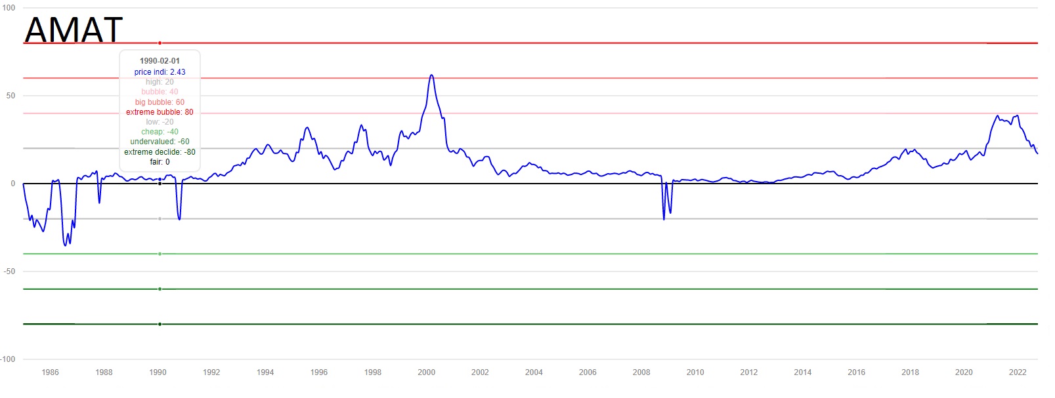Click the 2010 x-axis label
1055x398 pixels.
(x=695, y=372)
